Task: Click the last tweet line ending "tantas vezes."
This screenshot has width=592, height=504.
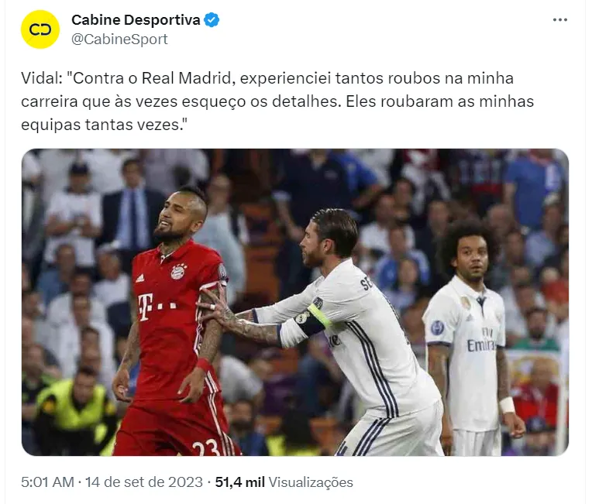Action: pos(104,125)
